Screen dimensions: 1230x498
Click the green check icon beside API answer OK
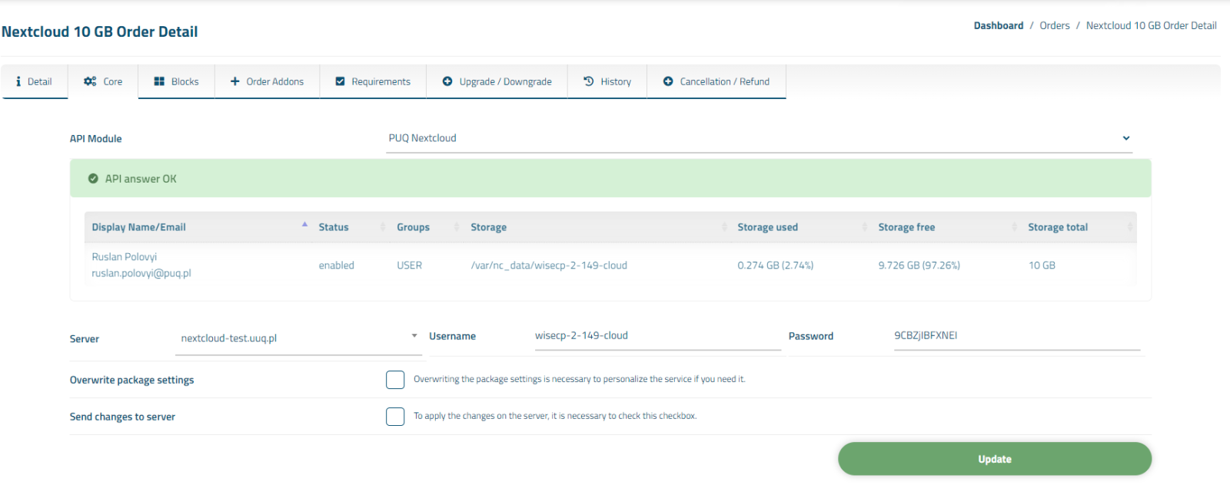click(93, 179)
